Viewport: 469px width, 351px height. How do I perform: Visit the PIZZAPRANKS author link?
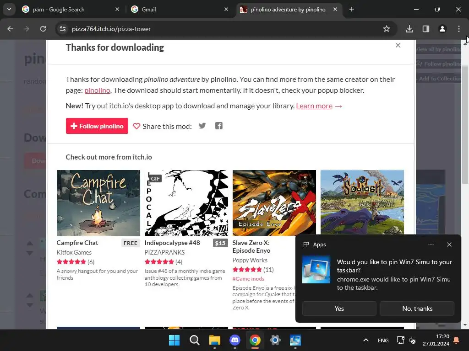(x=164, y=252)
